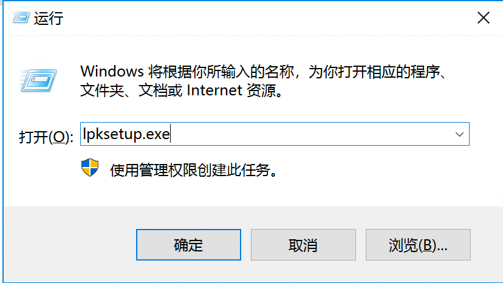Close the 运行 dialog with X

pos(483,18)
